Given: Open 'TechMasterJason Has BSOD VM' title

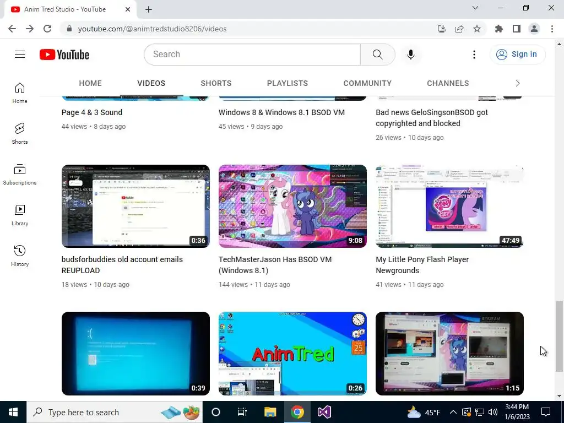Looking at the screenshot, I should [275, 265].
